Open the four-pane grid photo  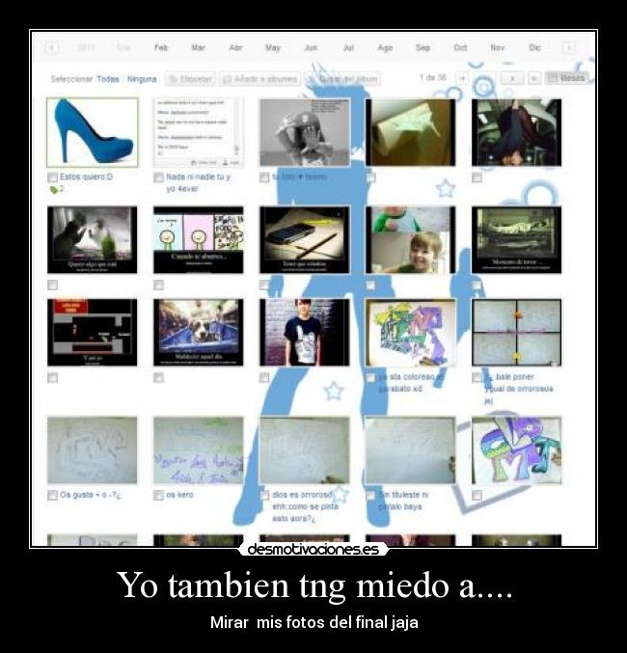coord(517,333)
